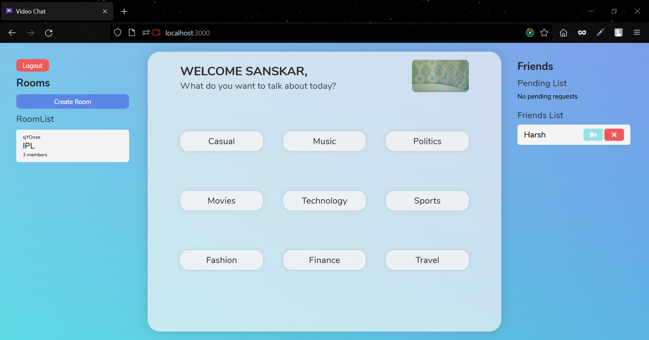This screenshot has width=649, height=340.
Task: Open the profile avatar extension
Action: point(619,33)
